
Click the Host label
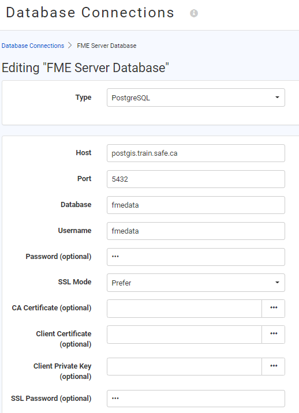[x=84, y=153]
